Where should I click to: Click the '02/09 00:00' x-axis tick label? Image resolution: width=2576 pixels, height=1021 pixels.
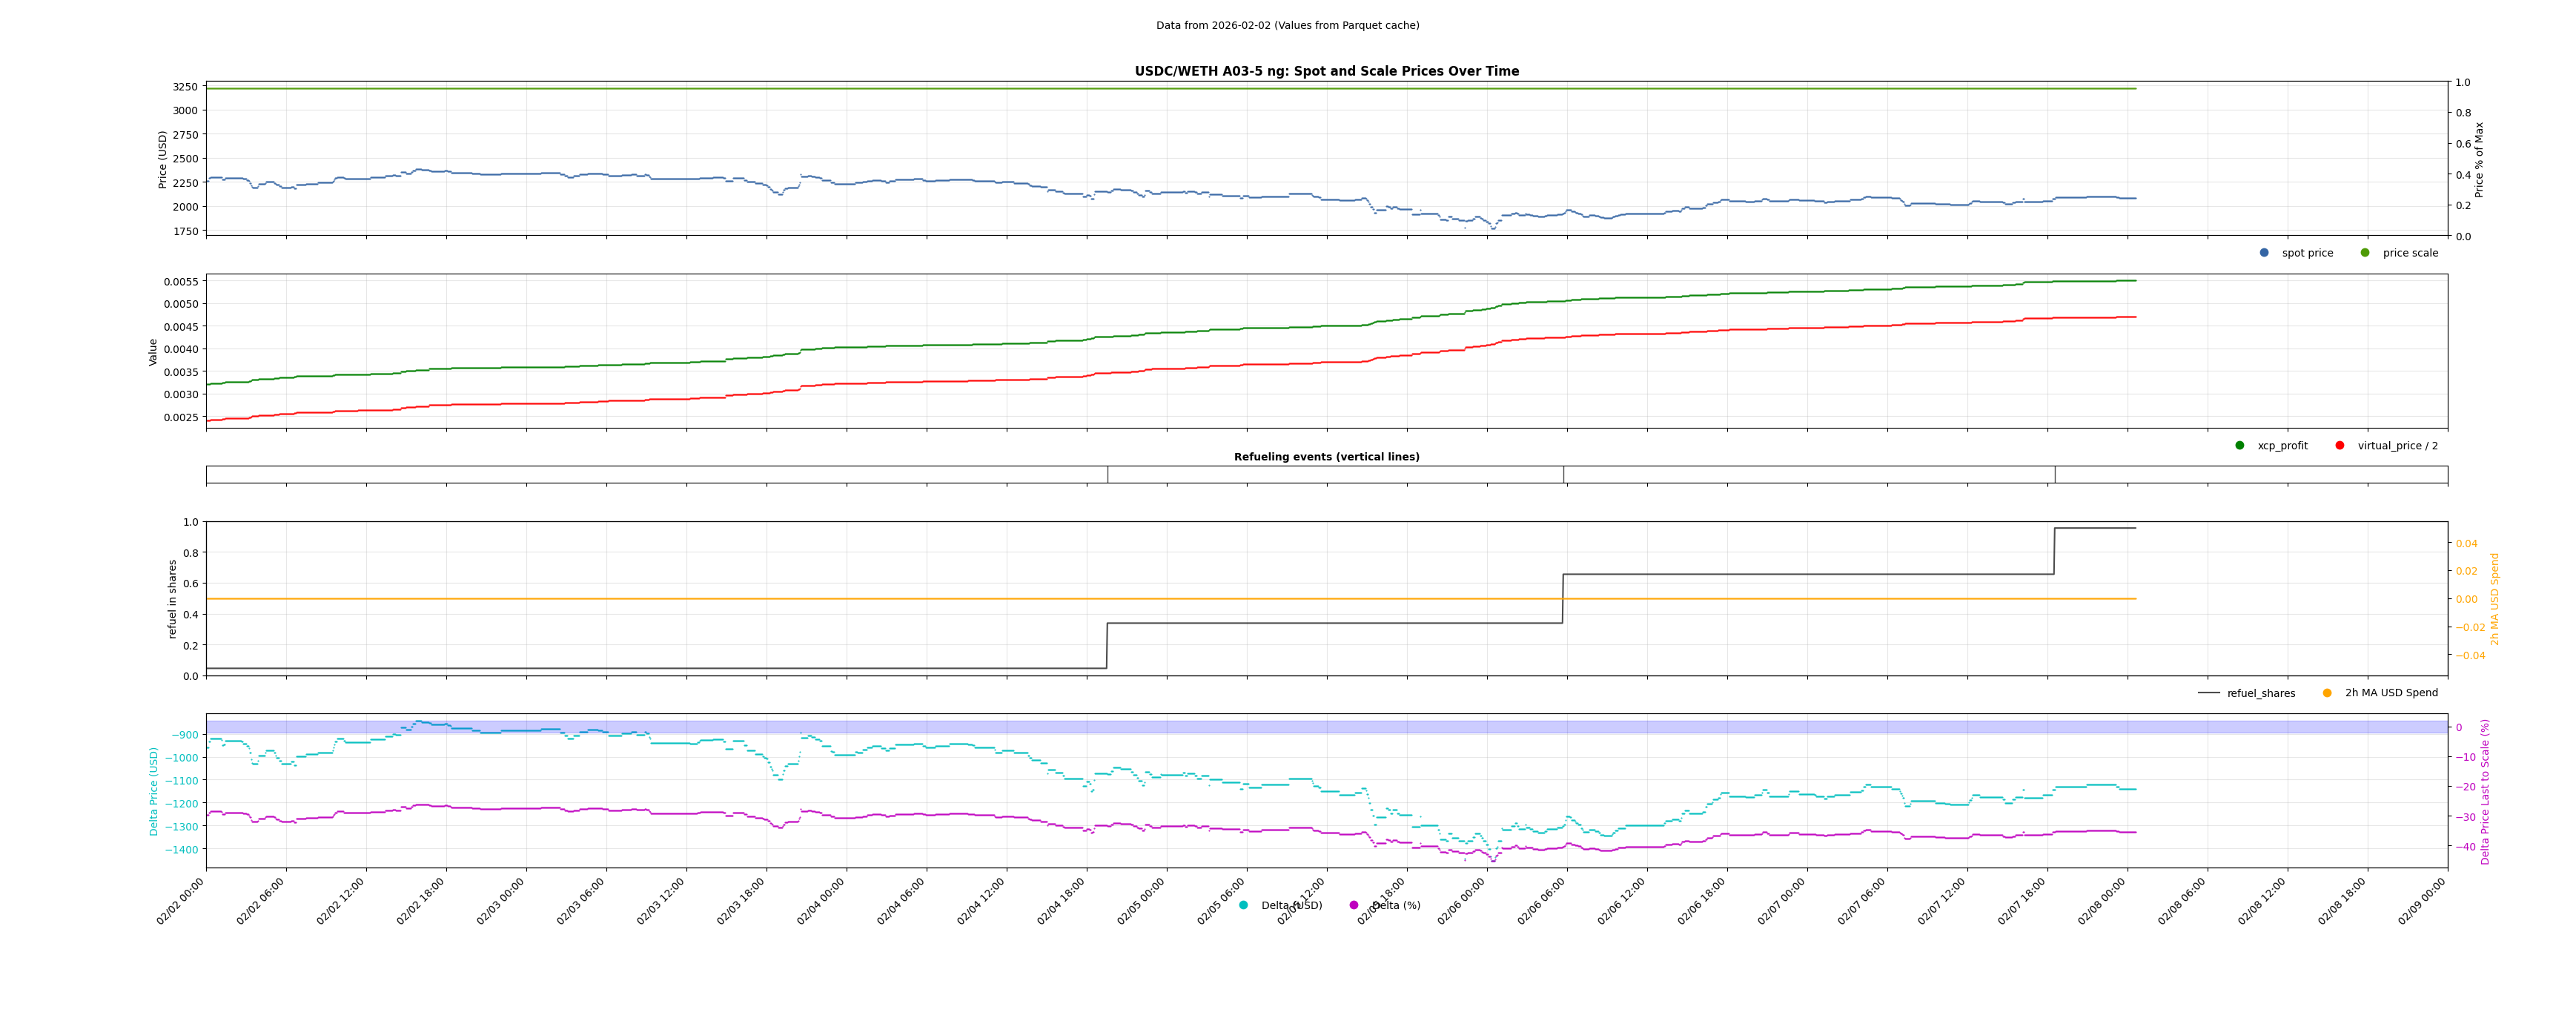point(2422,901)
